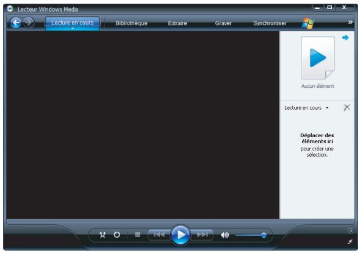Click the Next track button

click(202, 235)
